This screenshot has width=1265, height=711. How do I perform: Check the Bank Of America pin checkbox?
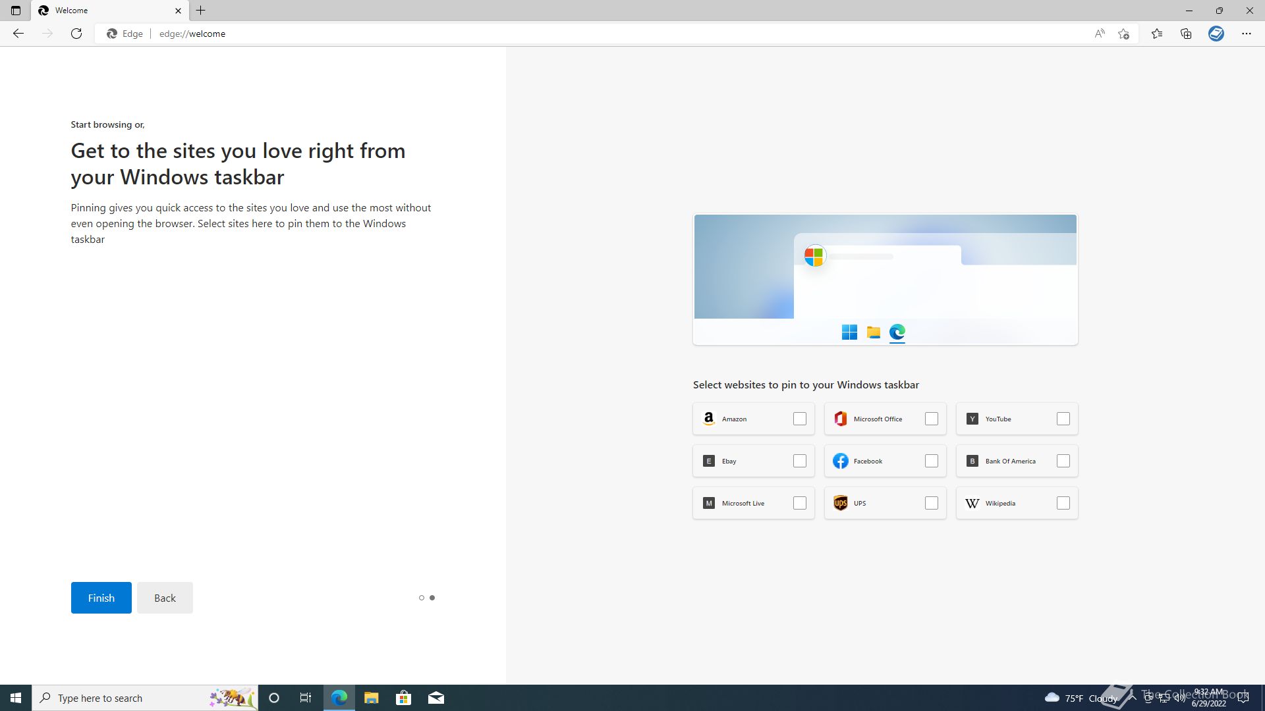pos(1063,461)
